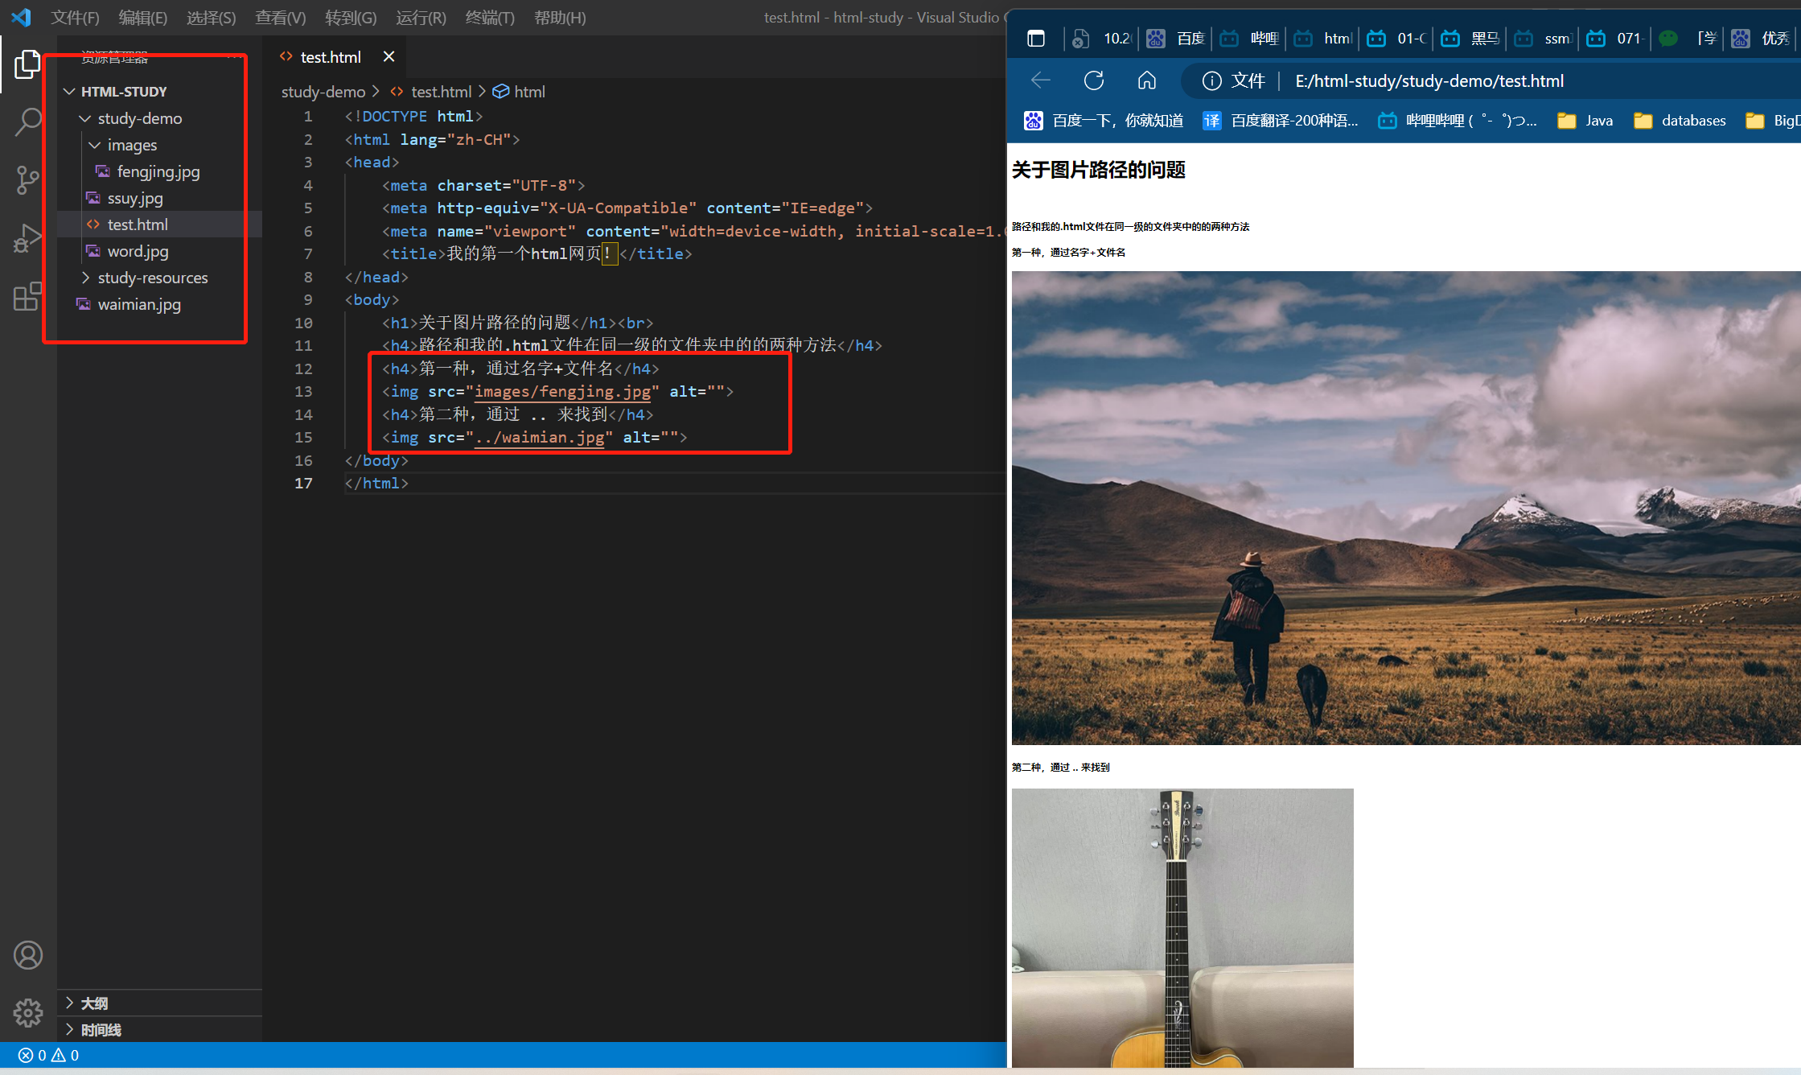Collapse the images folder

[95, 145]
